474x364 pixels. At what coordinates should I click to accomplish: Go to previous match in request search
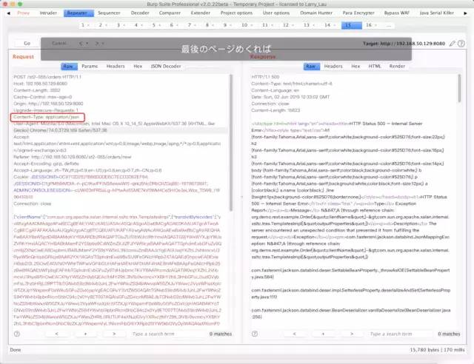[56, 334]
